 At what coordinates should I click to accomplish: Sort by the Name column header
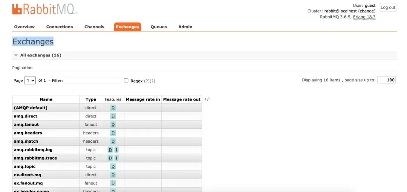click(46, 99)
